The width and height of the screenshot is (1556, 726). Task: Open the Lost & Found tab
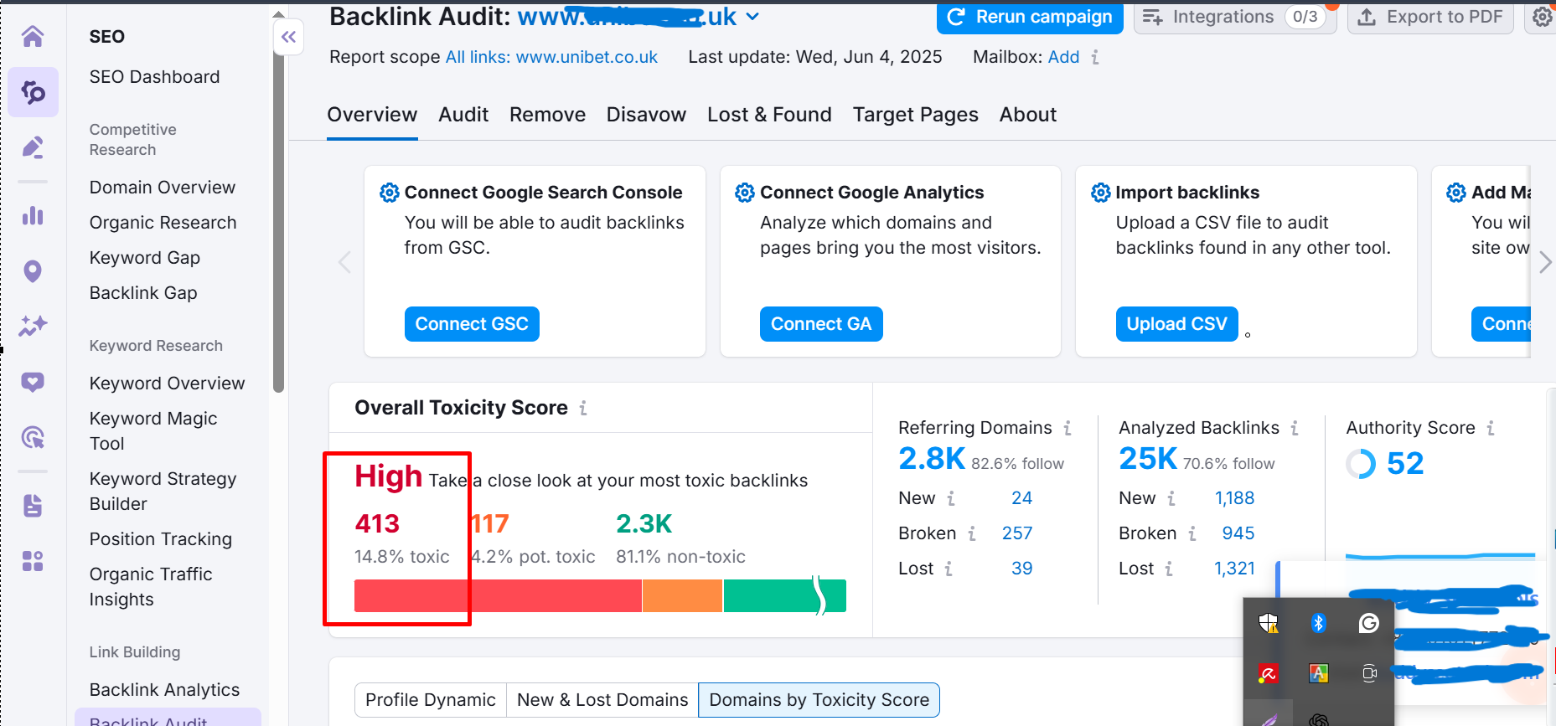(769, 115)
